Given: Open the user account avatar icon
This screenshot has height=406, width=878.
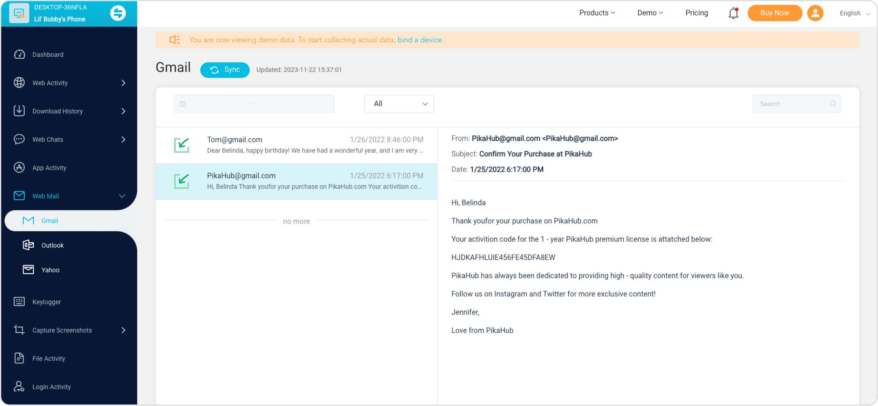Looking at the screenshot, I should [815, 13].
